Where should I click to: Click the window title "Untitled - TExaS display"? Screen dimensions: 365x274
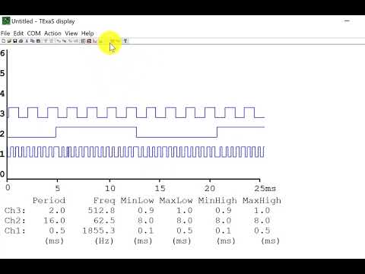pos(43,21)
